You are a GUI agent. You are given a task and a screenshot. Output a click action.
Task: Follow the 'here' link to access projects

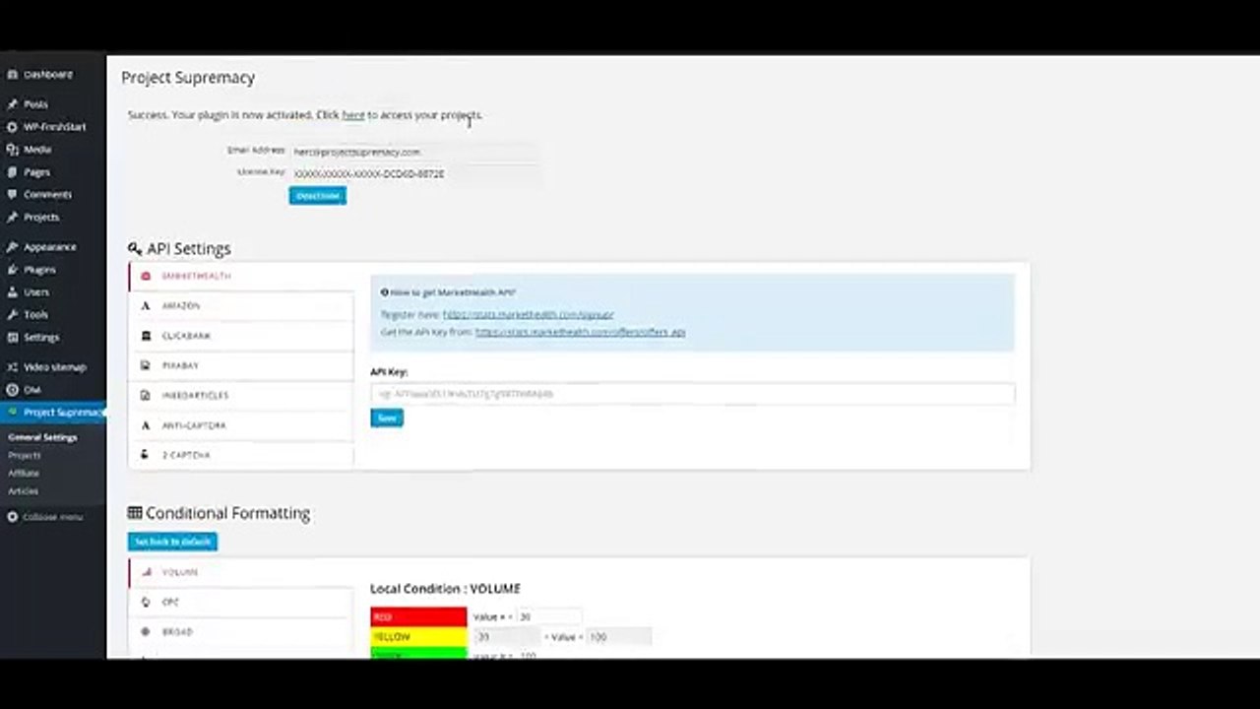pyautogui.click(x=353, y=115)
